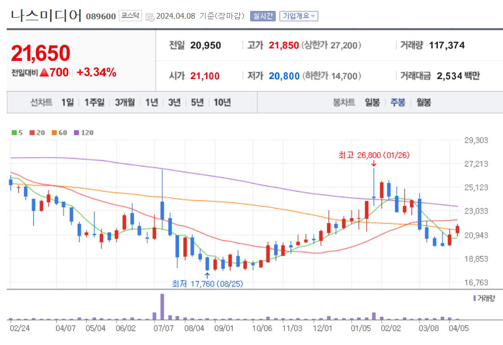Click the stock code 089600
503x345 pixels.
101,16
